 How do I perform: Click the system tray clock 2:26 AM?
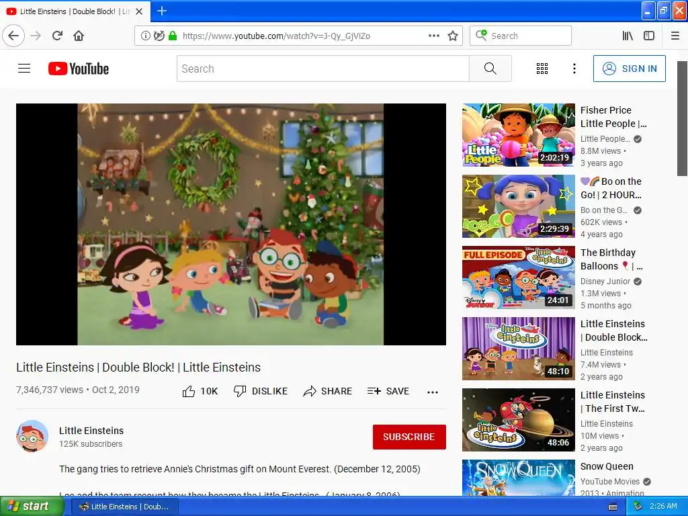[663, 506]
